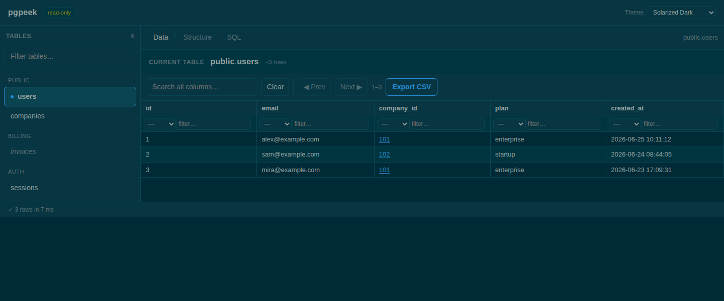Click the 2026-06-23 17:09:31 timestamp cell

665,170
